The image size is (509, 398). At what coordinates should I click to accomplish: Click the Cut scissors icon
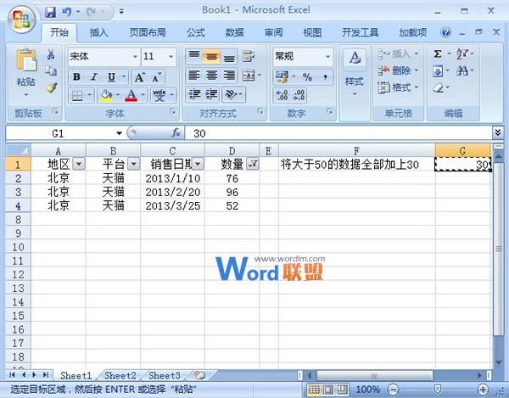coord(51,55)
